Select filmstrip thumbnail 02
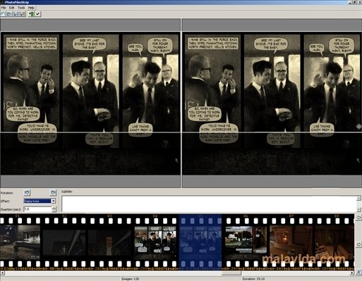This screenshot has width=362, height=281. coord(64,242)
